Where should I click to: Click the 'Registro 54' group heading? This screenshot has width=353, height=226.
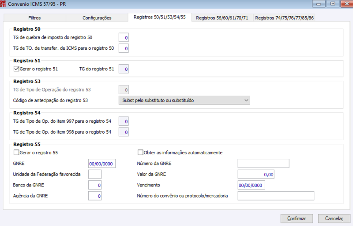click(27, 113)
